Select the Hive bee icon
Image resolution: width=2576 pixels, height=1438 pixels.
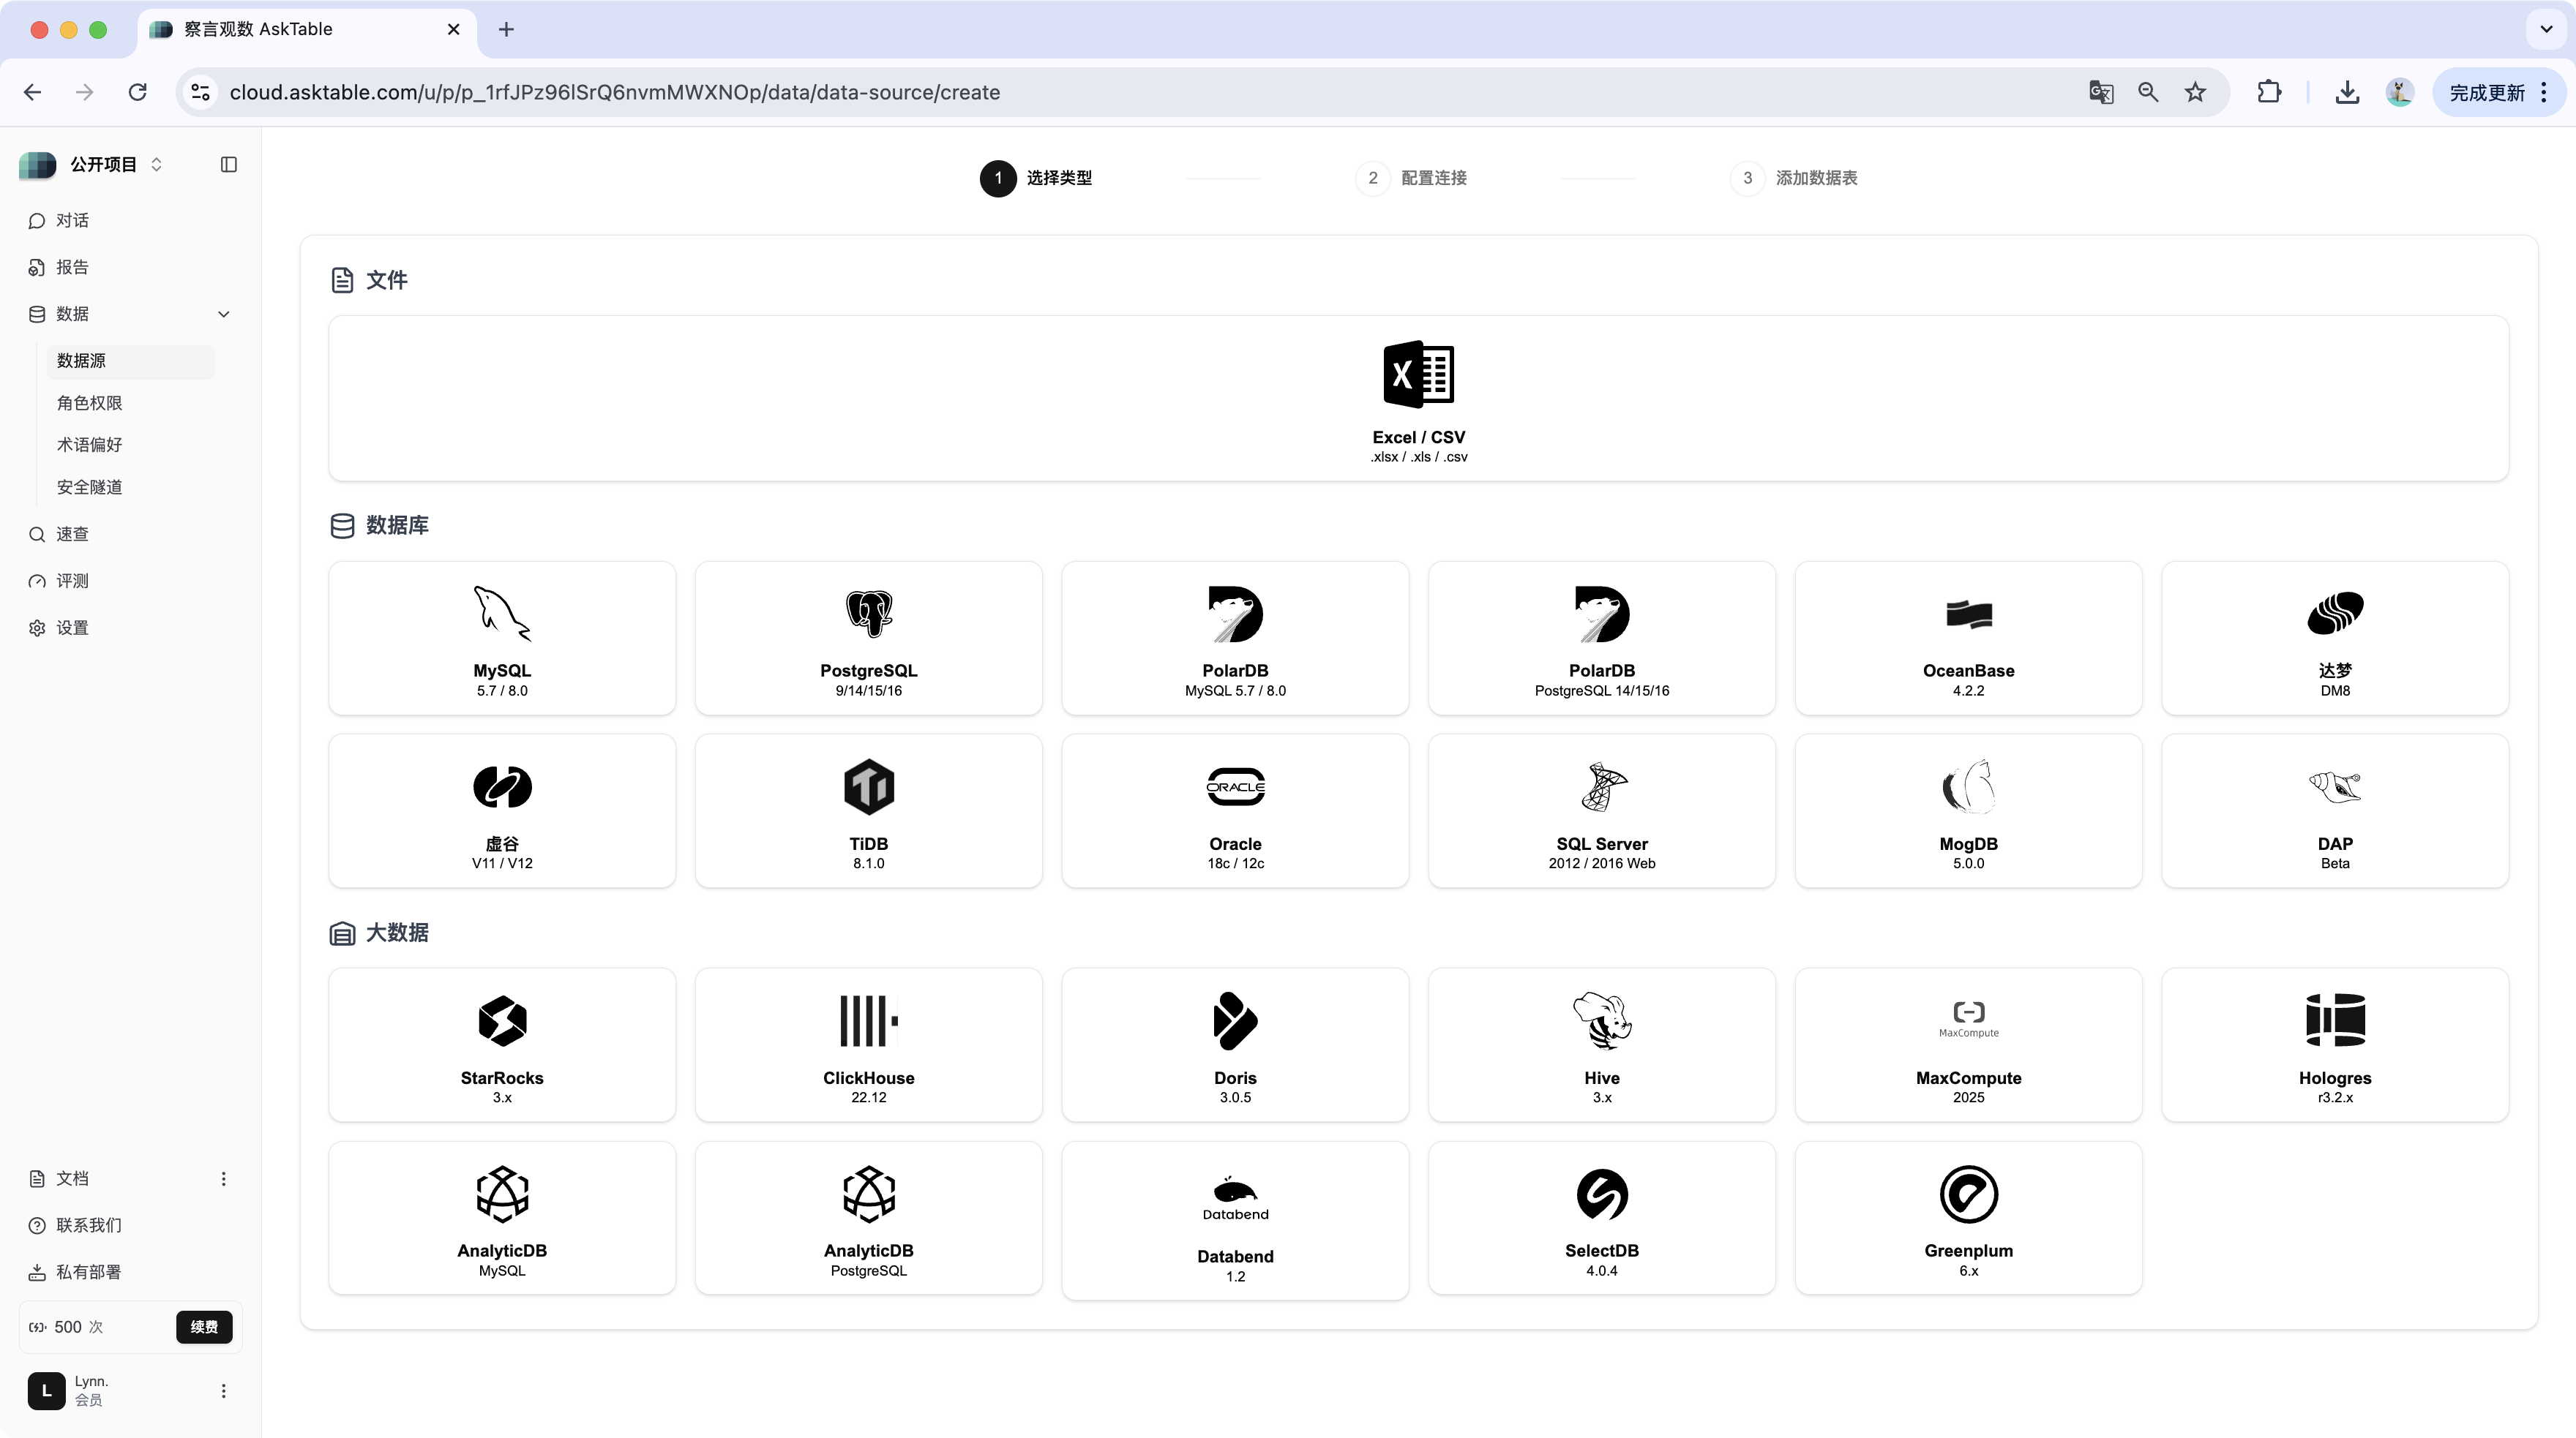(x=1601, y=1021)
